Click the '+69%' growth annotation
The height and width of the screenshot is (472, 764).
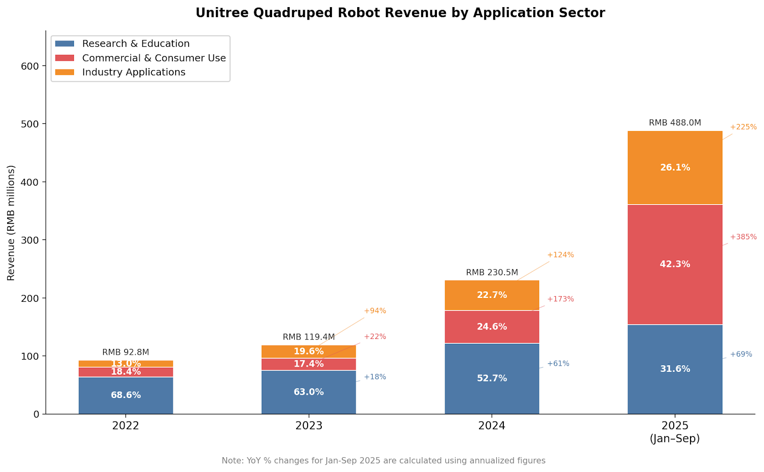pyautogui.click(x=741, y=354)
